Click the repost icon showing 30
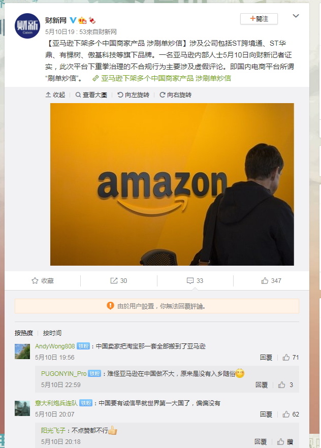 118,280
